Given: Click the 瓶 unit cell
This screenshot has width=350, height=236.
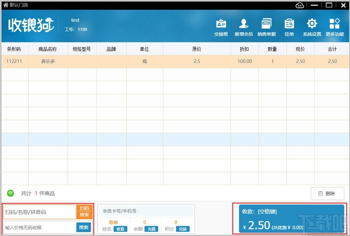Looking at the screenshot, I should [145, 61].
